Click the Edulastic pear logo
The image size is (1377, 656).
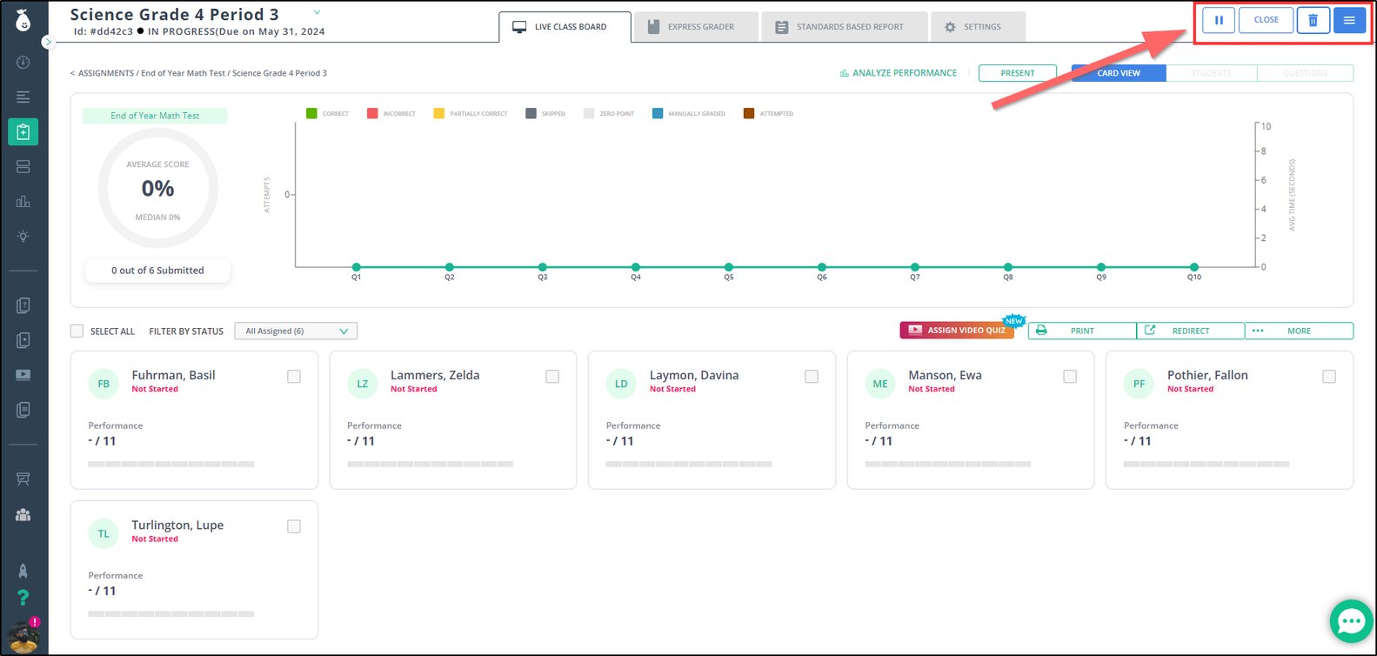(23, 21)
